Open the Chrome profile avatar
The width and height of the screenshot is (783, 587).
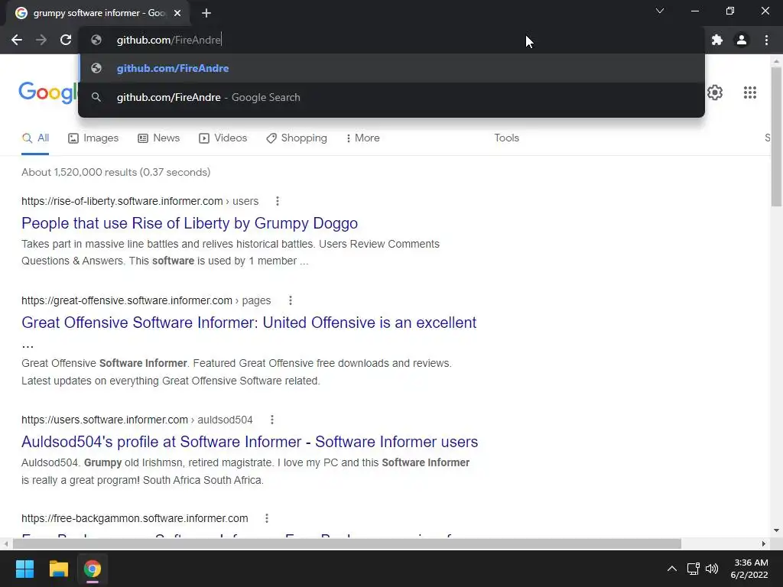coord(742,40)
